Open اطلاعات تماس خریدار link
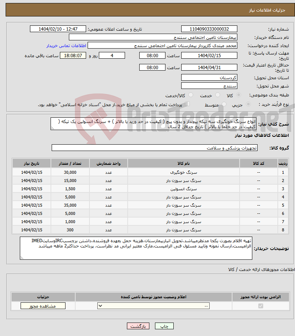 pyautogui.click(x=66, y=46)
